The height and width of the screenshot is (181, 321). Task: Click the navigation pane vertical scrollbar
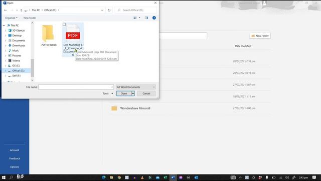click(32, 68)
